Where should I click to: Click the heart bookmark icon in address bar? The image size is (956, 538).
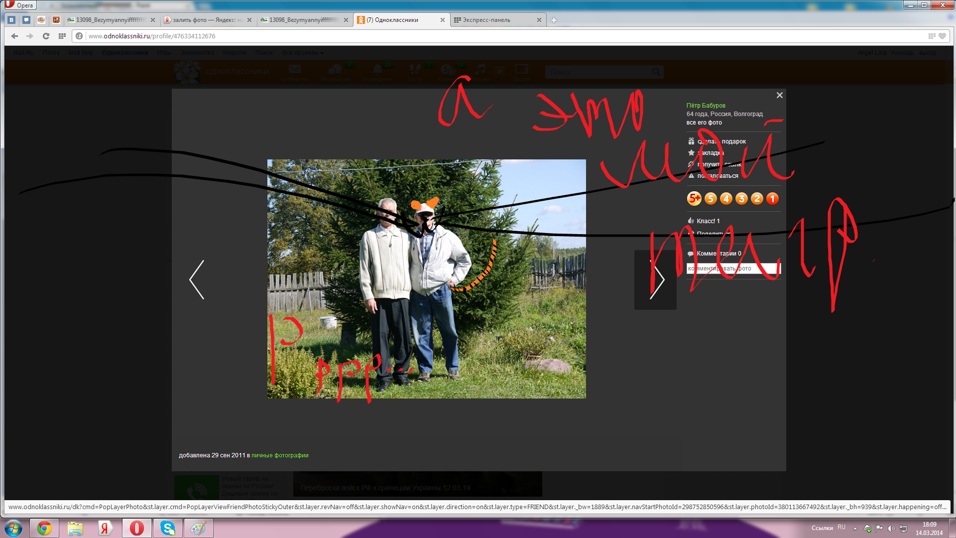click(x=942, y=36)
